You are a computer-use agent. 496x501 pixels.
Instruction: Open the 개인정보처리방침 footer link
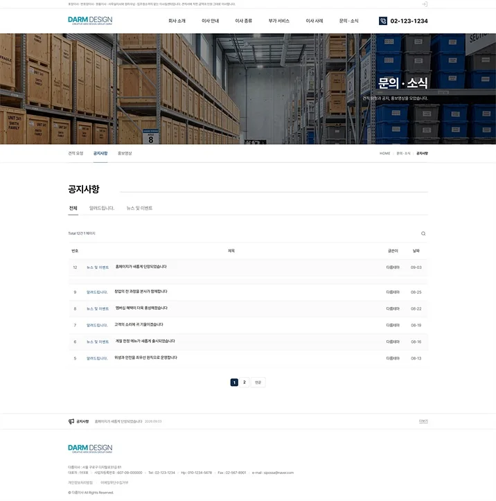(x=80, y=483)
